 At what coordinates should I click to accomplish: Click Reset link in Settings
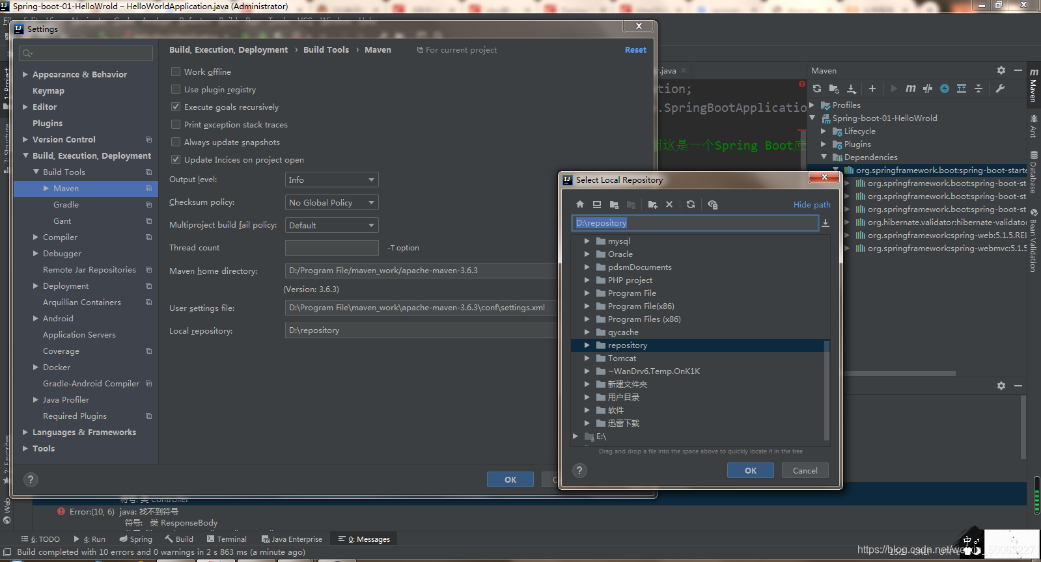coord(635,49)
